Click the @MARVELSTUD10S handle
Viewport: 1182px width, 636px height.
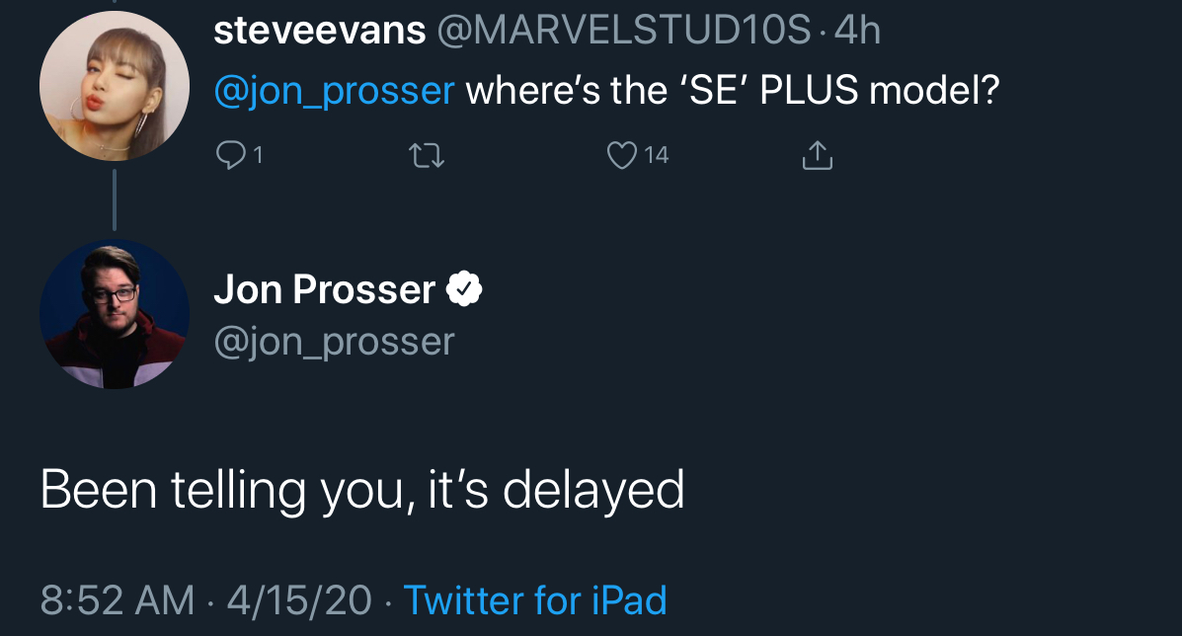pyautogui.click(x=624, y=31)
